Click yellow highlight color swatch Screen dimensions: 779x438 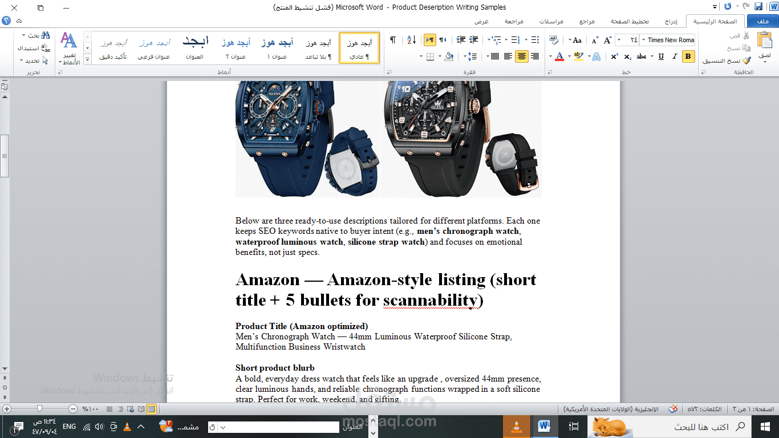[578, 56]
